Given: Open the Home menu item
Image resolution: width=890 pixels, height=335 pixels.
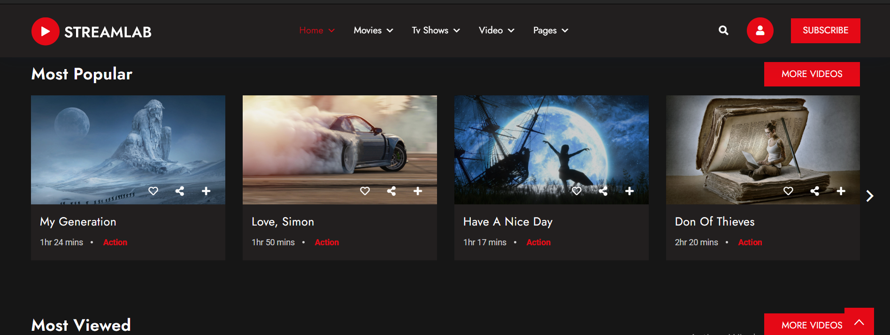Looking at the screenshot, I should click(311, 31).
